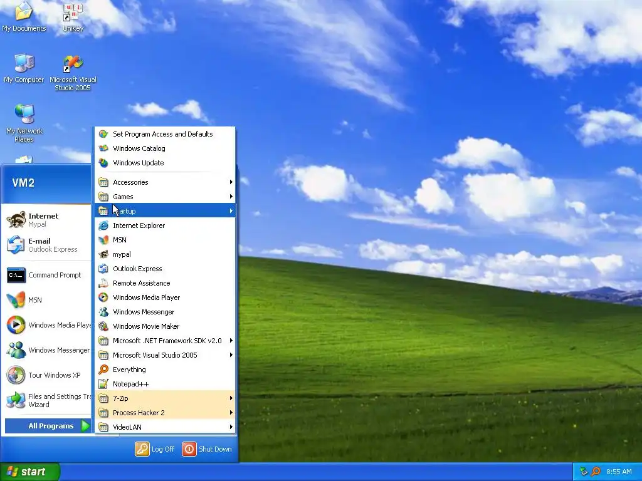Open the My Documents desktop icon
Viewport: 642px width, 481px height.
(x=24, y=11)
